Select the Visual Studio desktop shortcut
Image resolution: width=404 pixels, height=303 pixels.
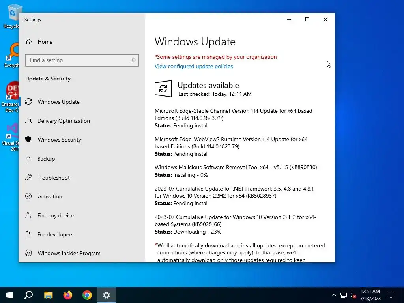point(10,137)
